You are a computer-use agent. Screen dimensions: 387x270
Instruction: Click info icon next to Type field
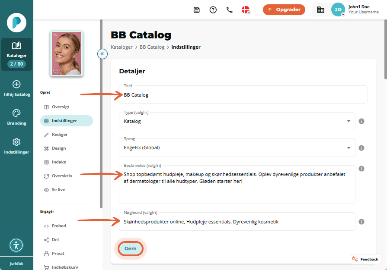[x=361, y=121]
